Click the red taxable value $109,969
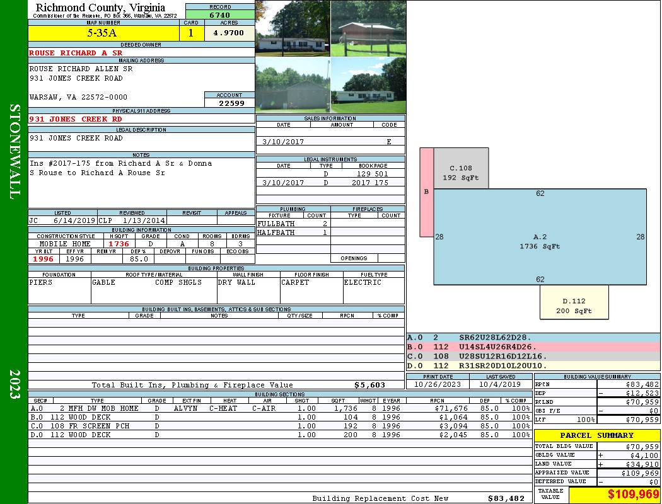Screen dimensions: 662x504 click(x=614, y=495)
